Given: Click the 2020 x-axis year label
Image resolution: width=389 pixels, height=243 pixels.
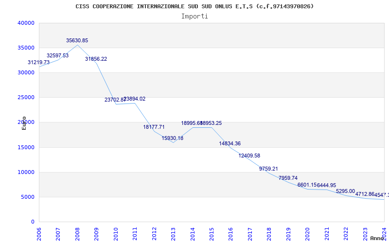Looking at the screenshot, I should 308,234.
